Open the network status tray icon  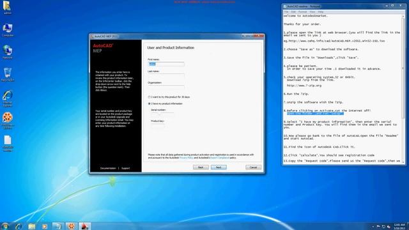pos(383,227)
